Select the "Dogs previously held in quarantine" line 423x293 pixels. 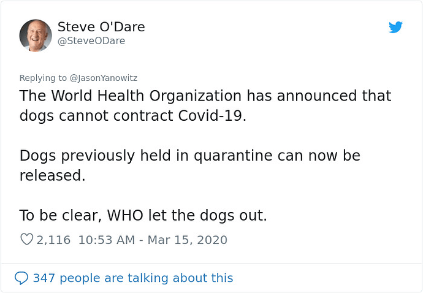point(189,156)
